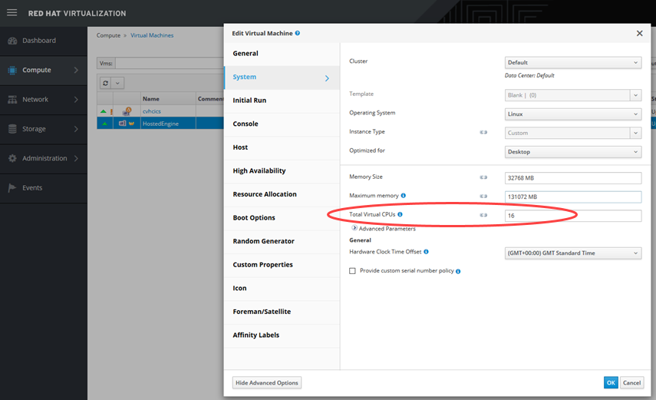Open the Optimized for dropdown
Viewport: 656px width, 400px height.
pos(572,151)
